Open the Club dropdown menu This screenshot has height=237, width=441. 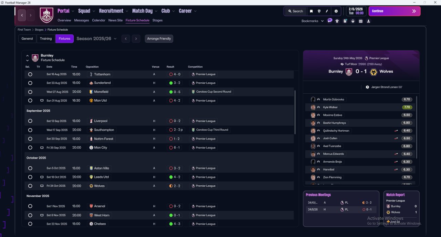point(168,11)
